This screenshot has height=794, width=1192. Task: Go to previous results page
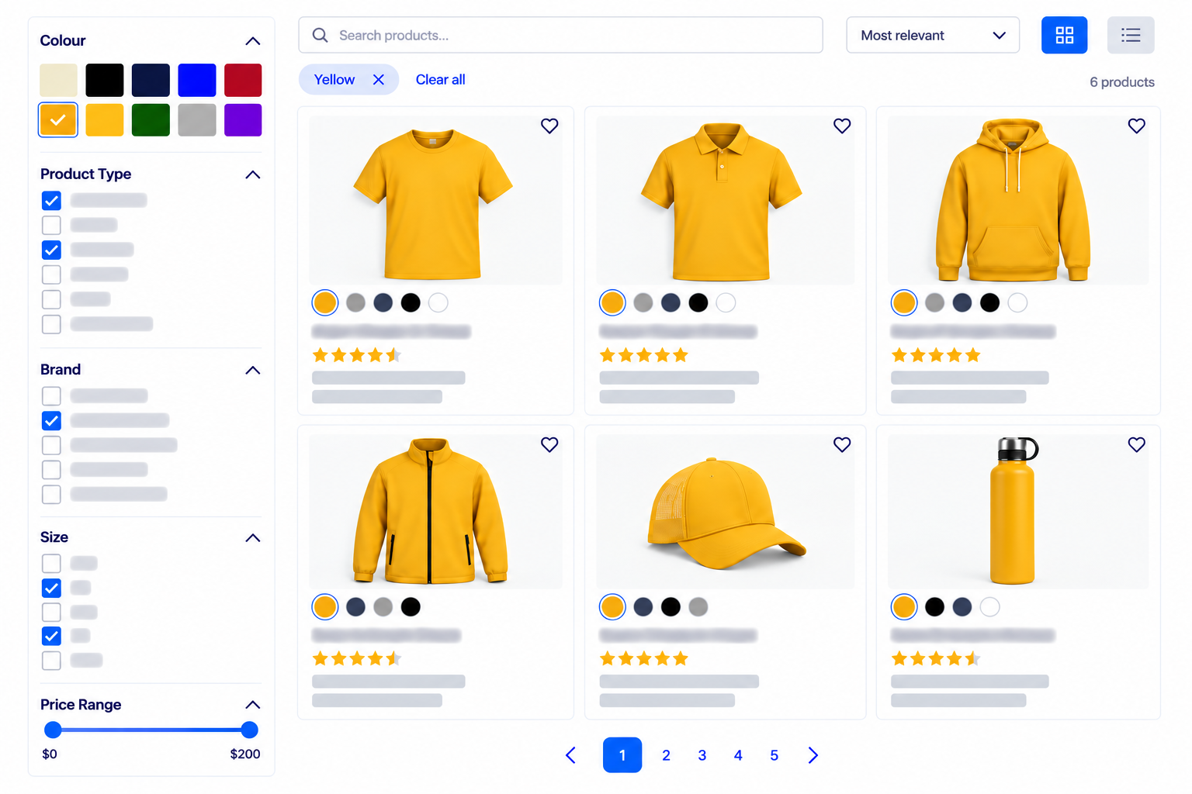pyautogui.click(x=570, y=755)
